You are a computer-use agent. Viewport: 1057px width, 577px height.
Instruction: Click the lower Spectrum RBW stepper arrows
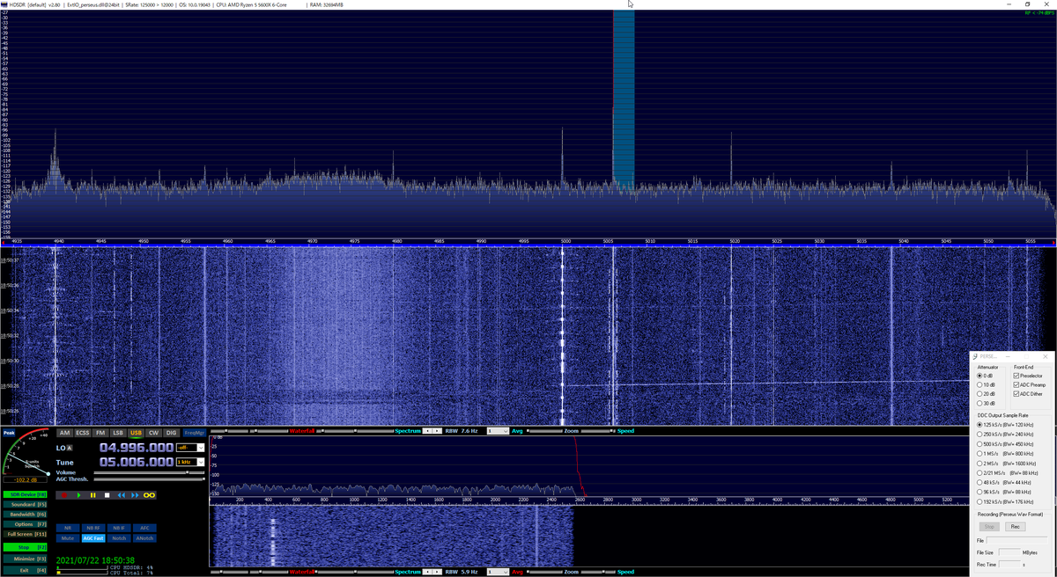432,572
